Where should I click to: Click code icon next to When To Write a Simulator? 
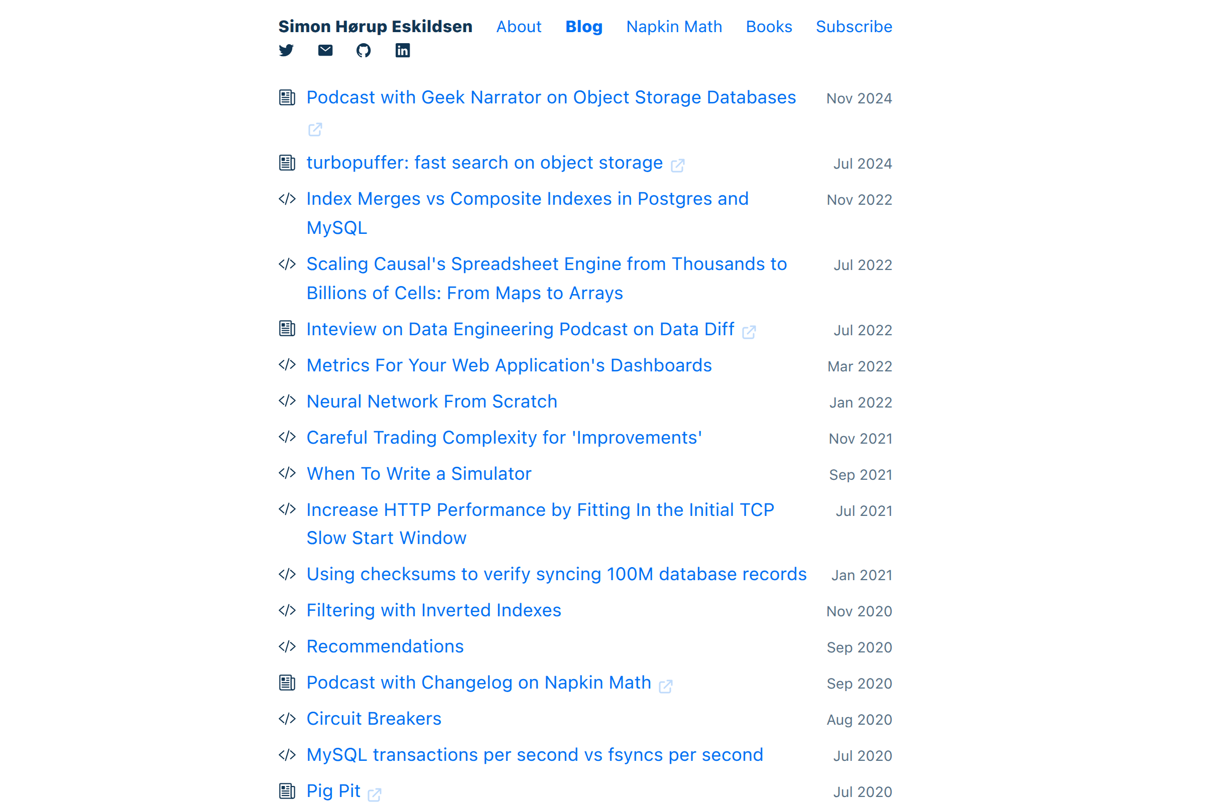click(x=287, y=473)
